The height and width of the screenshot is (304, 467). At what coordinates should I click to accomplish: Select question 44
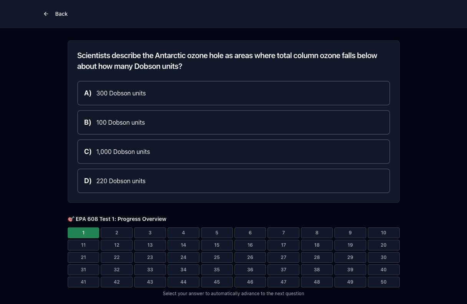click(x=183, y=282)
